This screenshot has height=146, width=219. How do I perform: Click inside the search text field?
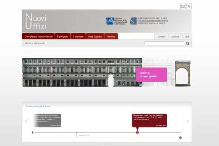point(164,43)
